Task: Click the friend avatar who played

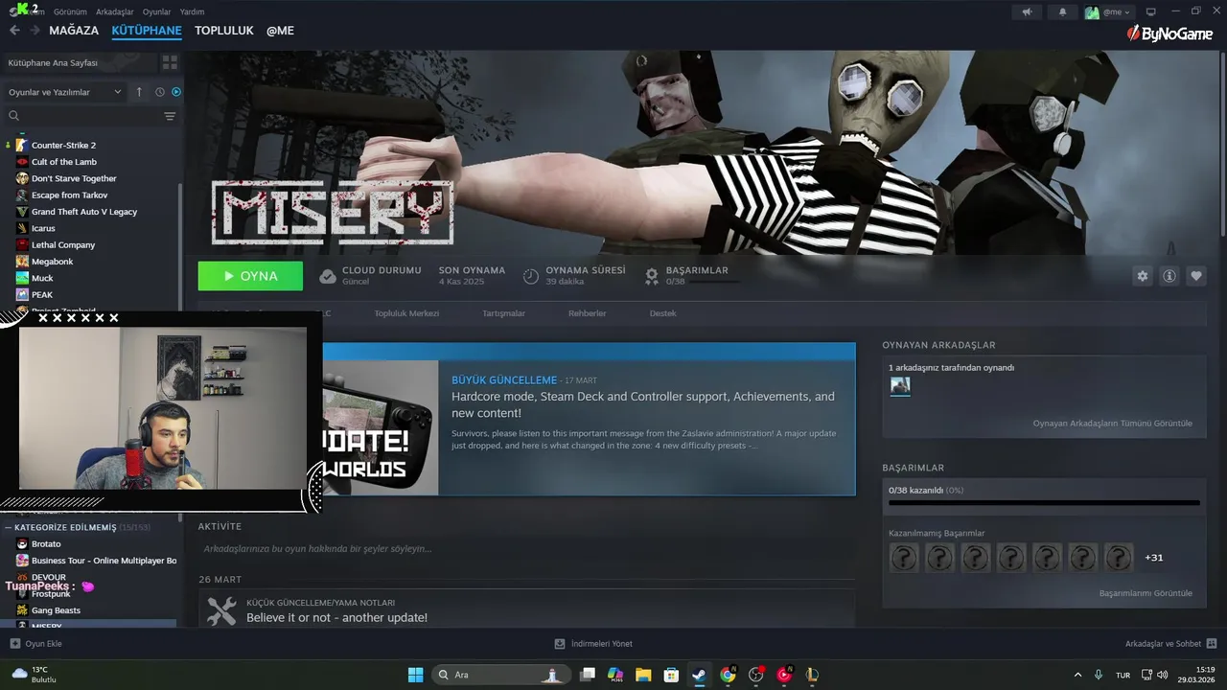Action: [x=900, y=386]
